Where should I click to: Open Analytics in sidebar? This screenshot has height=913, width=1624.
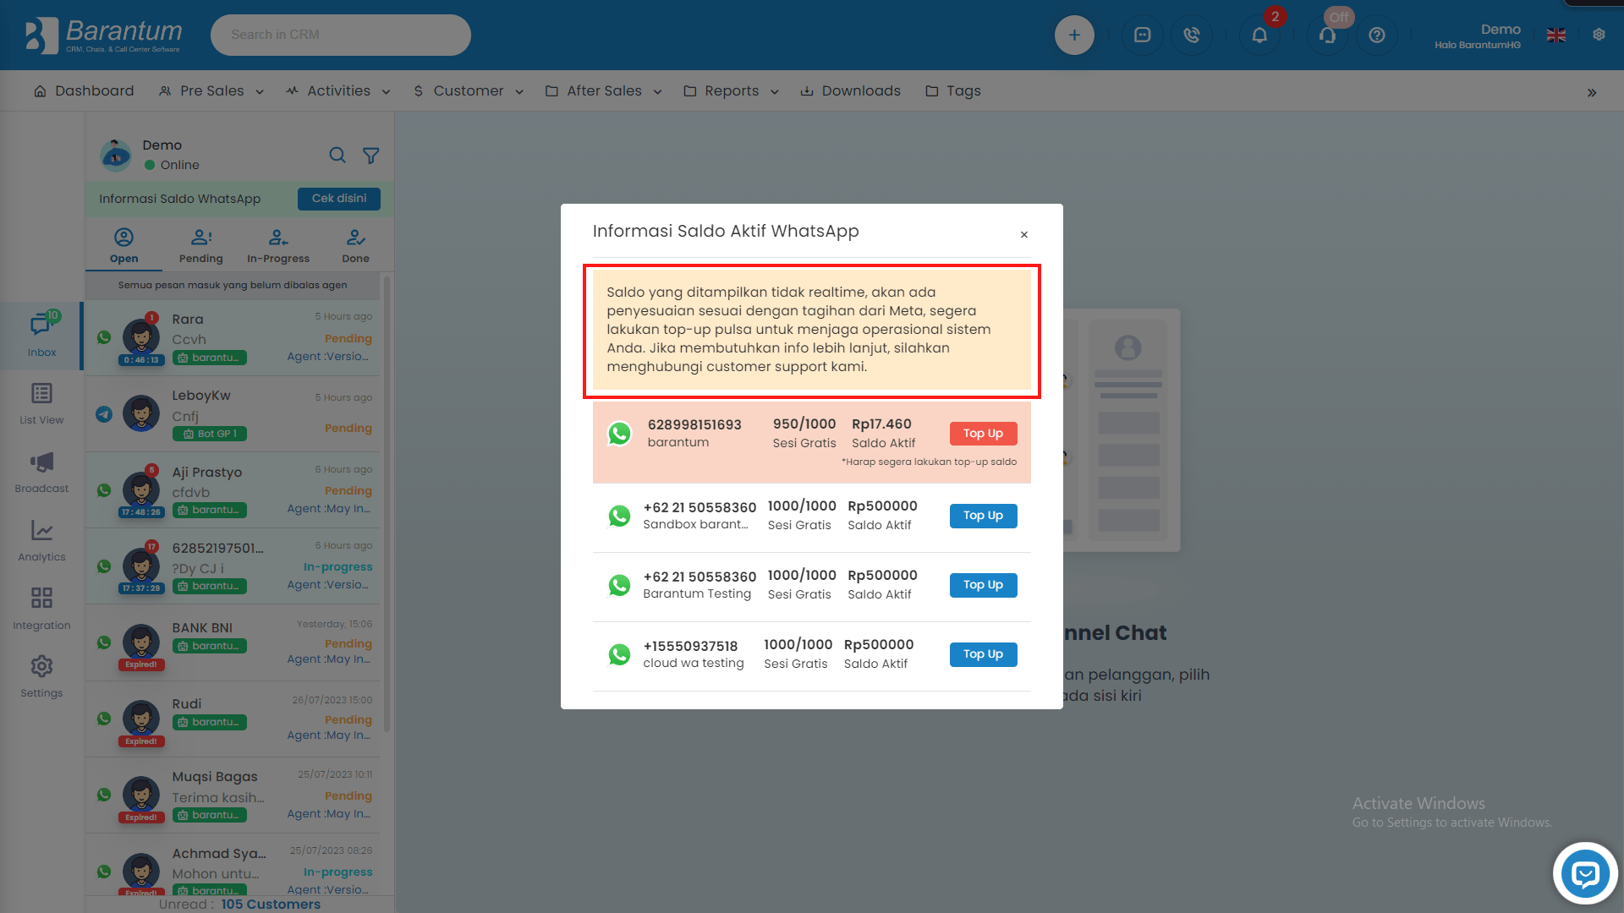[41, 540]
